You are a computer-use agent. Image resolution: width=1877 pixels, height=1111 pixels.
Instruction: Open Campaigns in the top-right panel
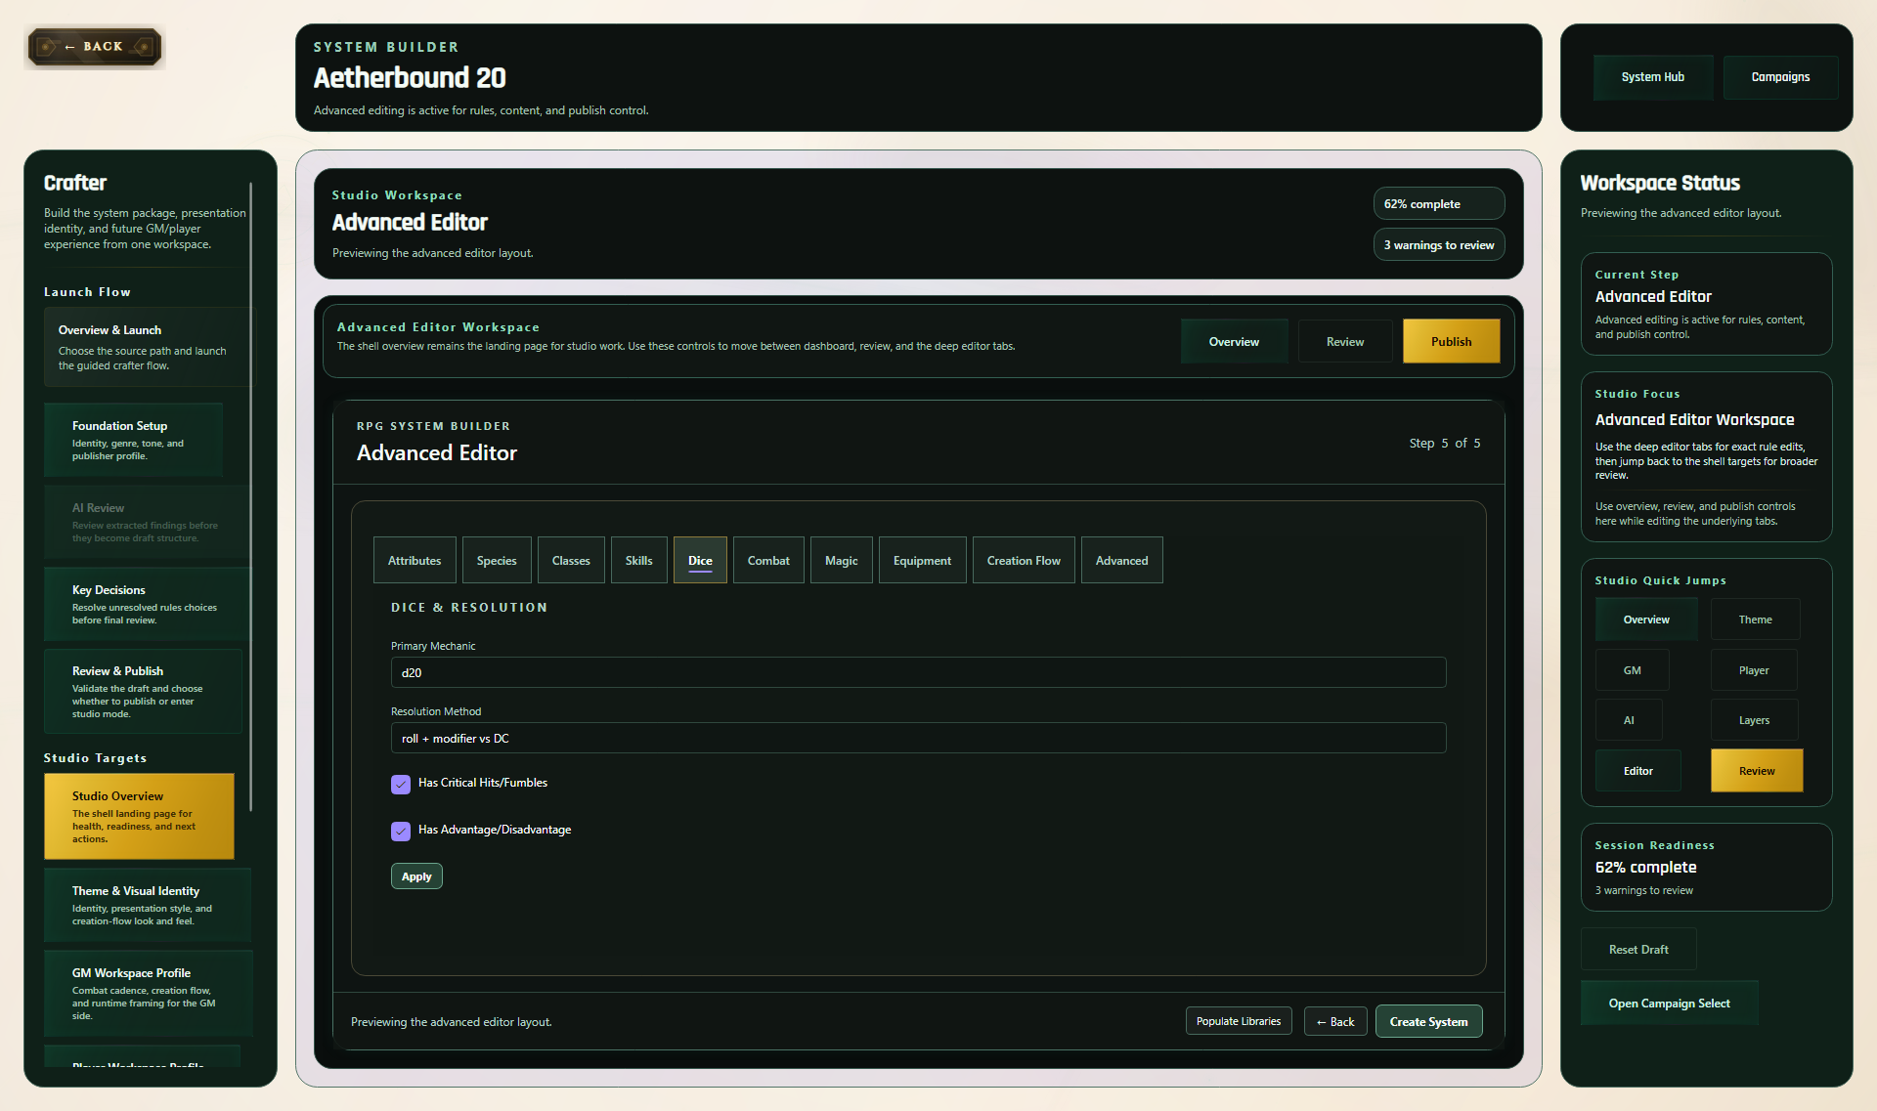(x=1780, y=76)
